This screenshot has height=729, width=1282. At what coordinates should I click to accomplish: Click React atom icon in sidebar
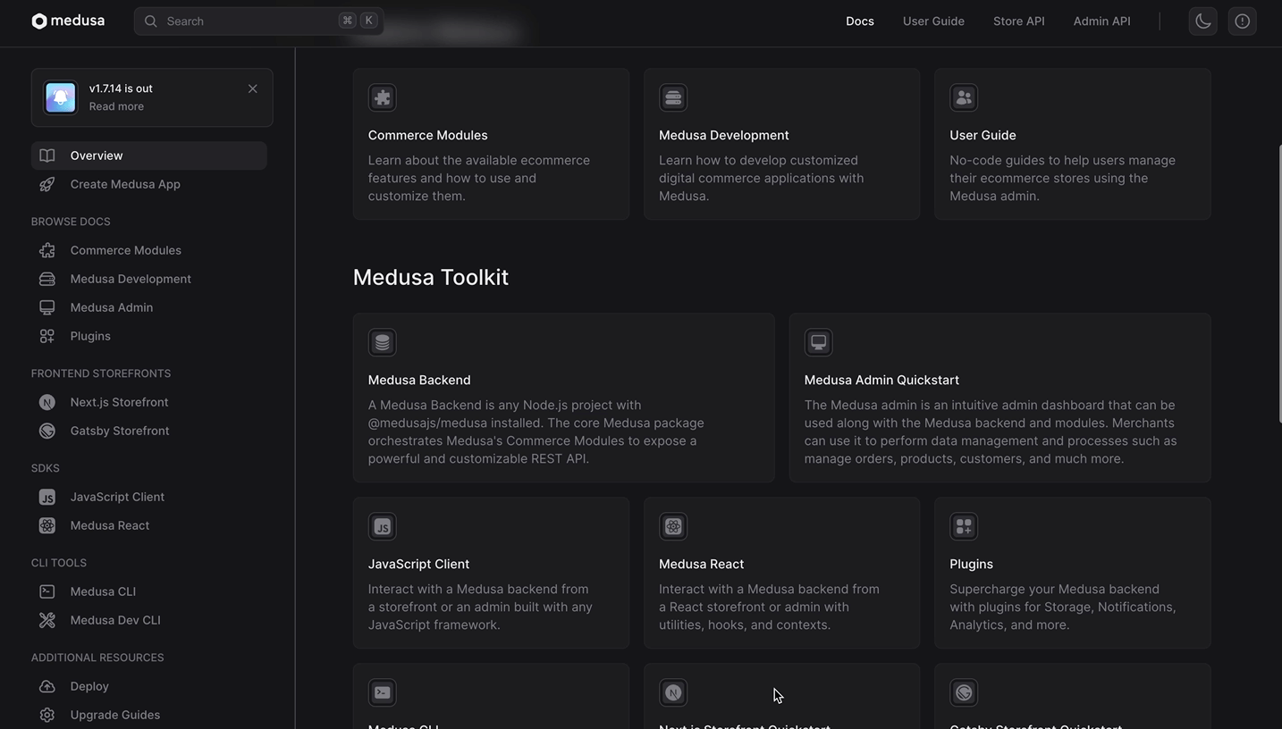pos(47,525)
